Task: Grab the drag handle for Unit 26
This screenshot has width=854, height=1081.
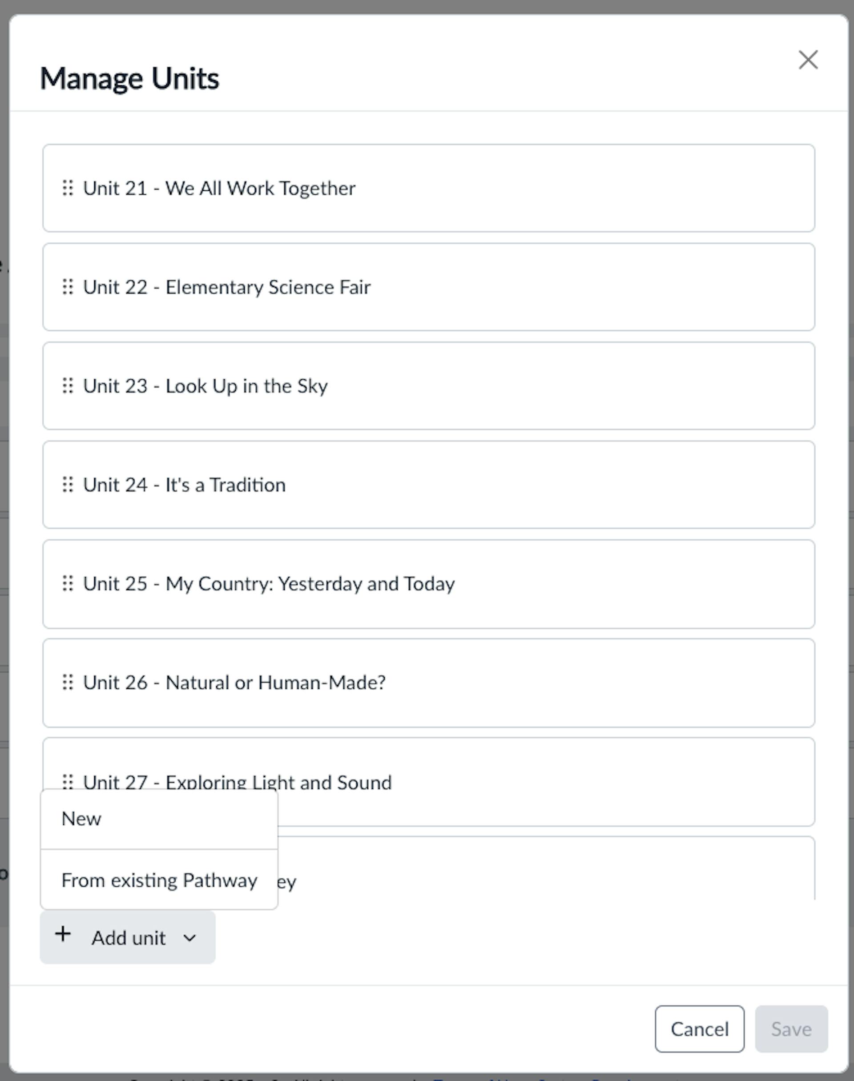Action: pos(69,682)
